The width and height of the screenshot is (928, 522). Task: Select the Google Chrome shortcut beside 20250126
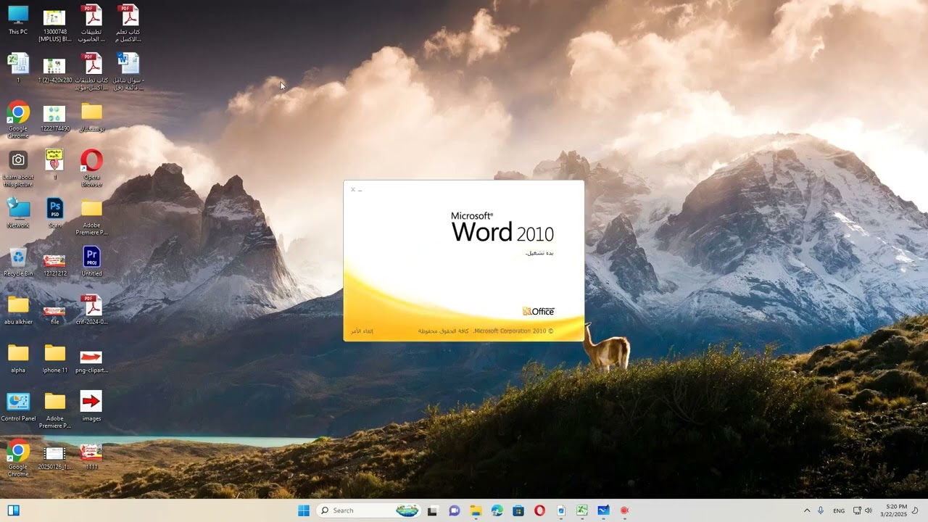(18, 459)
